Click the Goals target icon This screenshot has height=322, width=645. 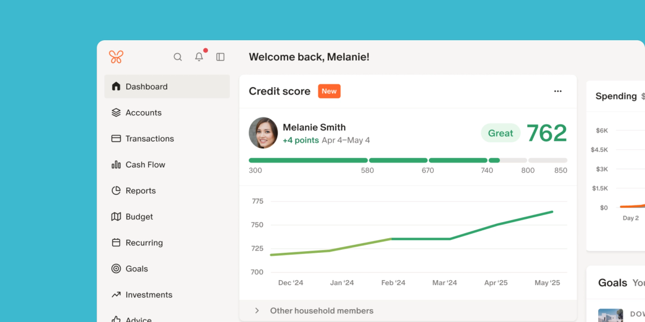pyautogui.click(x=116, y=269)
